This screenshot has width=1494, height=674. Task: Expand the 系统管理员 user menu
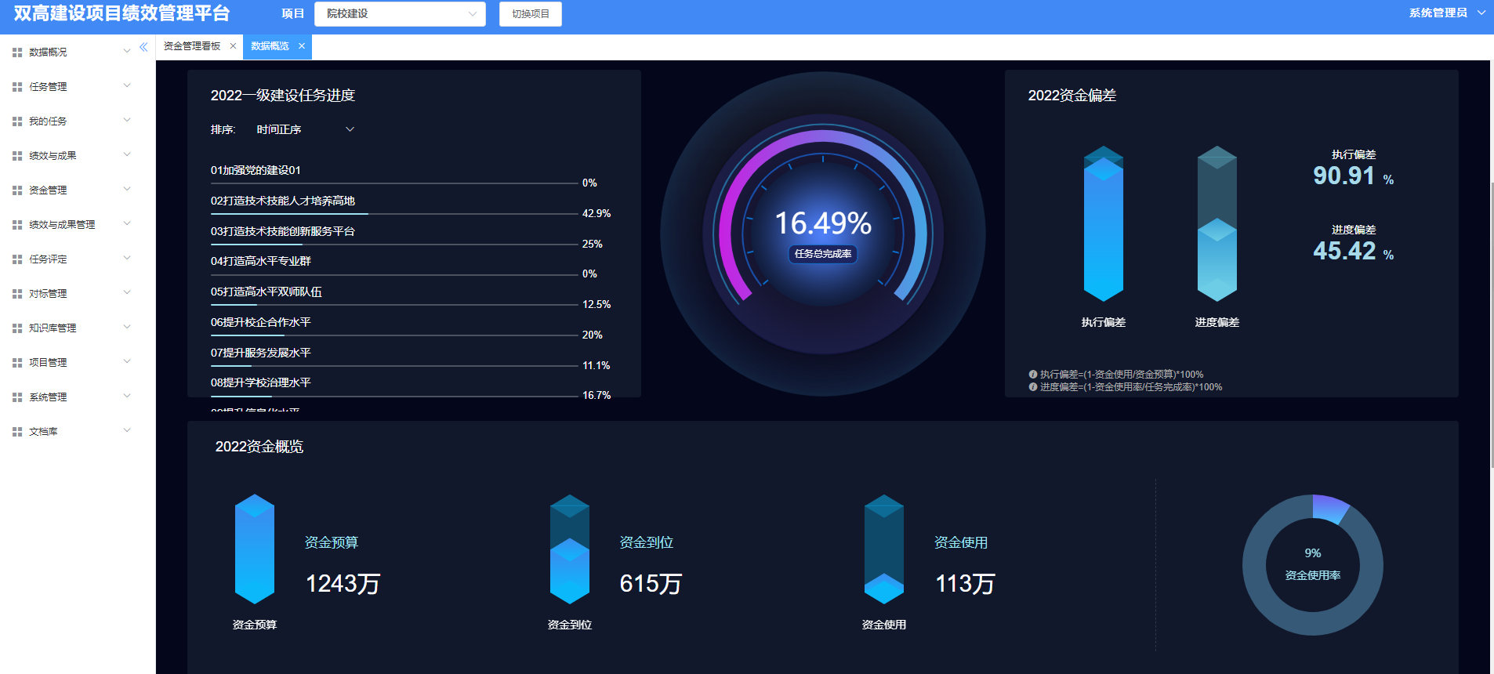[1447, 13]
